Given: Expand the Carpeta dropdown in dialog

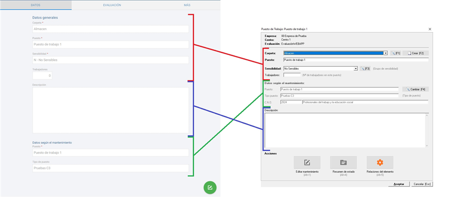Looking at the screenshot, I should tap(386, 53).
